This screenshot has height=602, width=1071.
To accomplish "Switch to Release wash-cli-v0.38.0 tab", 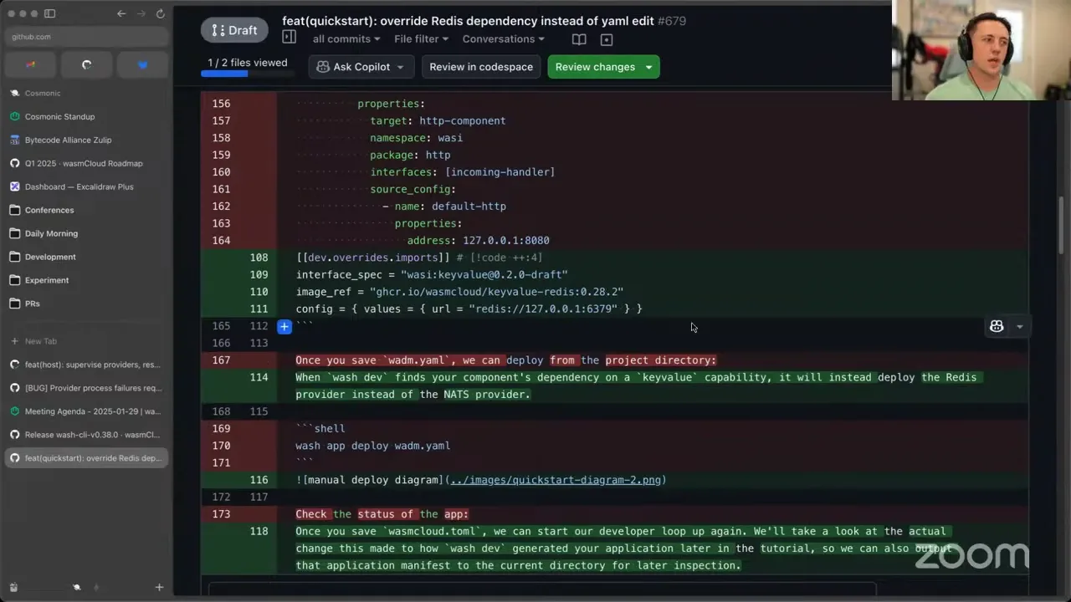I will tap(87, 435).
